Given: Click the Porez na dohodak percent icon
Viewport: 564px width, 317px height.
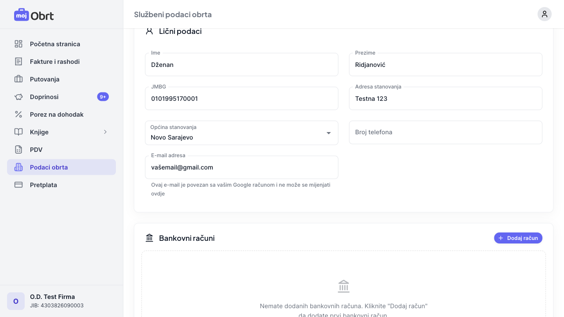Looking at the screenshot, I should coord(19,114).
